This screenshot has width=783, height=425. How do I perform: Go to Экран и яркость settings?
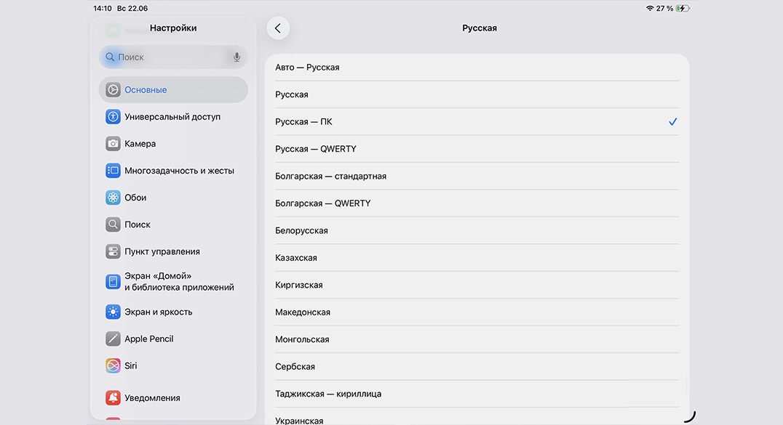click(x=158, y=312)
